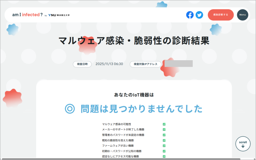Image resolution: width=256 pixels, height=160 pixels.
Task: Open the Facebook share icon
Action: (190, 15)
